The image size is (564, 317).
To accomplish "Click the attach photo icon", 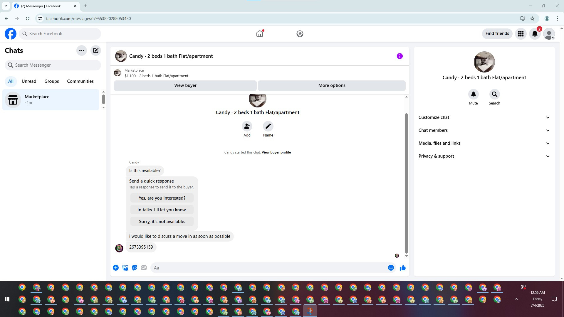I will click(125, 268).
